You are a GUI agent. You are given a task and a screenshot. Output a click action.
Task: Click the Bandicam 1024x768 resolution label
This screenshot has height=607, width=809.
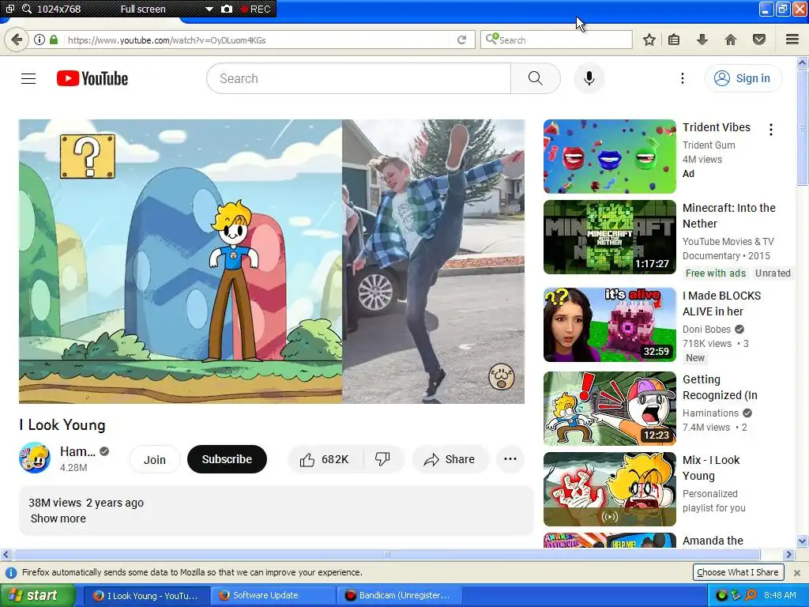pos(58,9)
